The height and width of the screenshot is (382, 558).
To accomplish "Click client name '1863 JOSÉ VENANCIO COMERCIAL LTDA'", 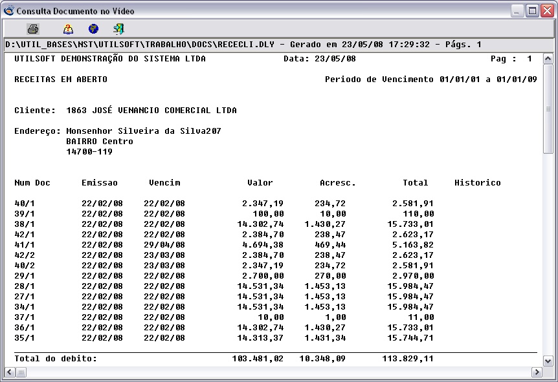I will pos(151,110).
